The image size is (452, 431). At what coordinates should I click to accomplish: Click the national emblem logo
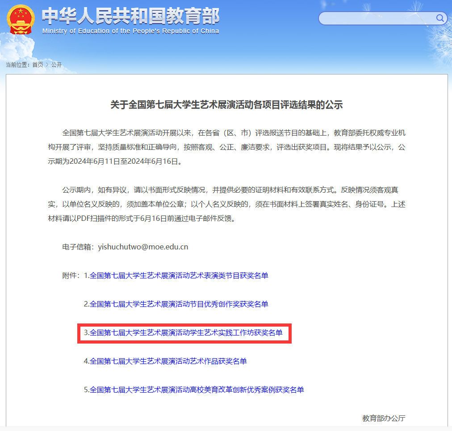[21, 20]
